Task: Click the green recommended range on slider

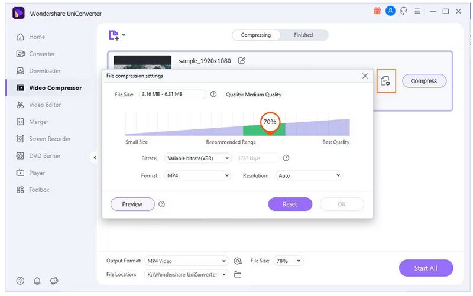Action: [x=264, y=131]
